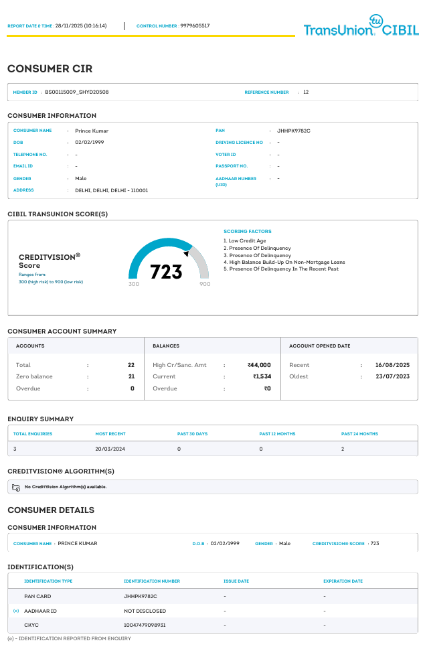Click the Member ID value BS00115009_SHYD20508

point(77,92)
